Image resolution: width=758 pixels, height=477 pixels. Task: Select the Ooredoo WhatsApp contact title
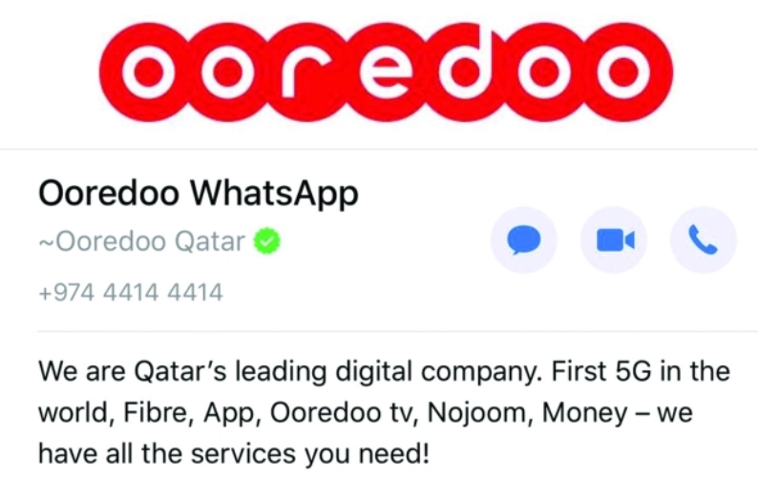click(x=199, y=194)
